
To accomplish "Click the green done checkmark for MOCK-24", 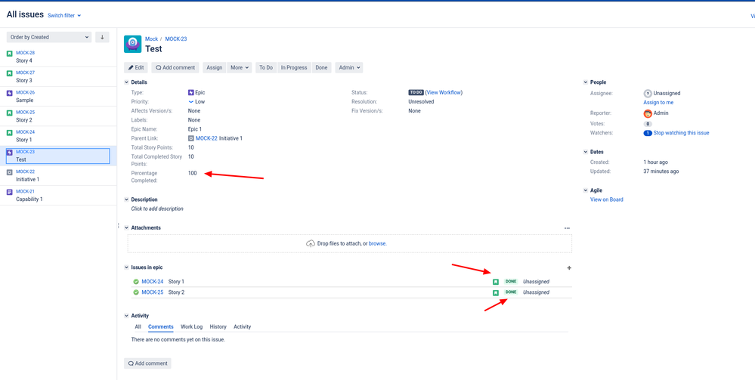I will (x=136, y=282).
